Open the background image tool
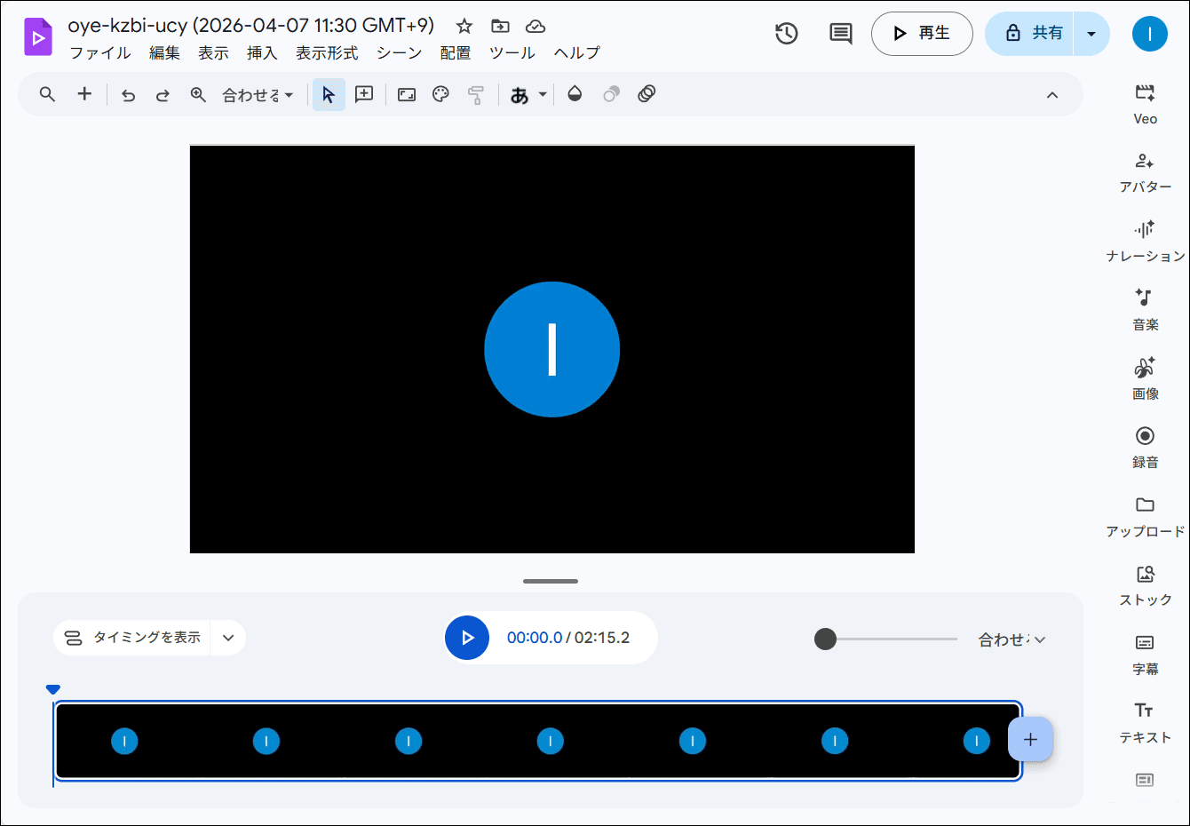The image size is (1190, 826). coord(407,95)
